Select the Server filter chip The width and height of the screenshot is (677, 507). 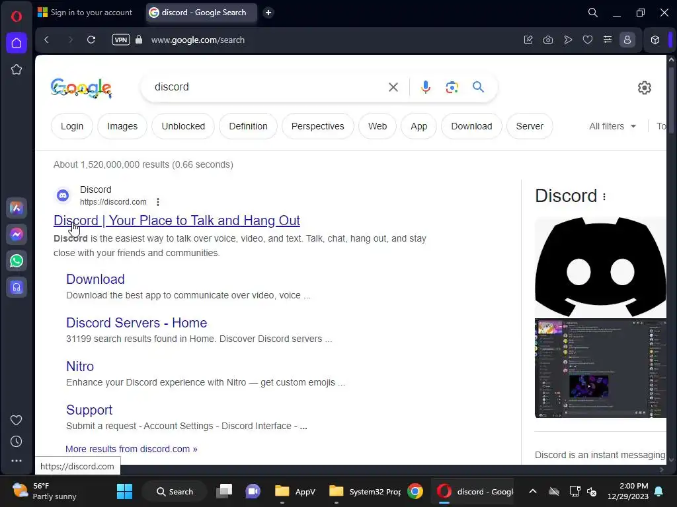pos(530,126)
